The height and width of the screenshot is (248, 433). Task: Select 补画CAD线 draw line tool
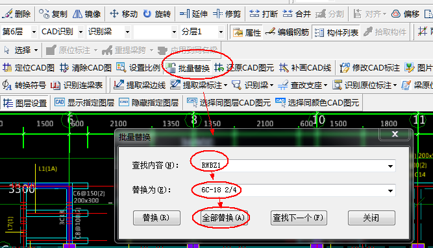click(x=305, y=67)
